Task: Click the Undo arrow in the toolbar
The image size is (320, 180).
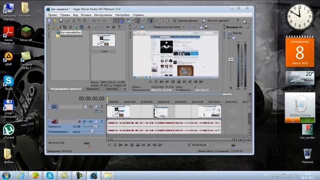Action: click(x=94, y=20)
